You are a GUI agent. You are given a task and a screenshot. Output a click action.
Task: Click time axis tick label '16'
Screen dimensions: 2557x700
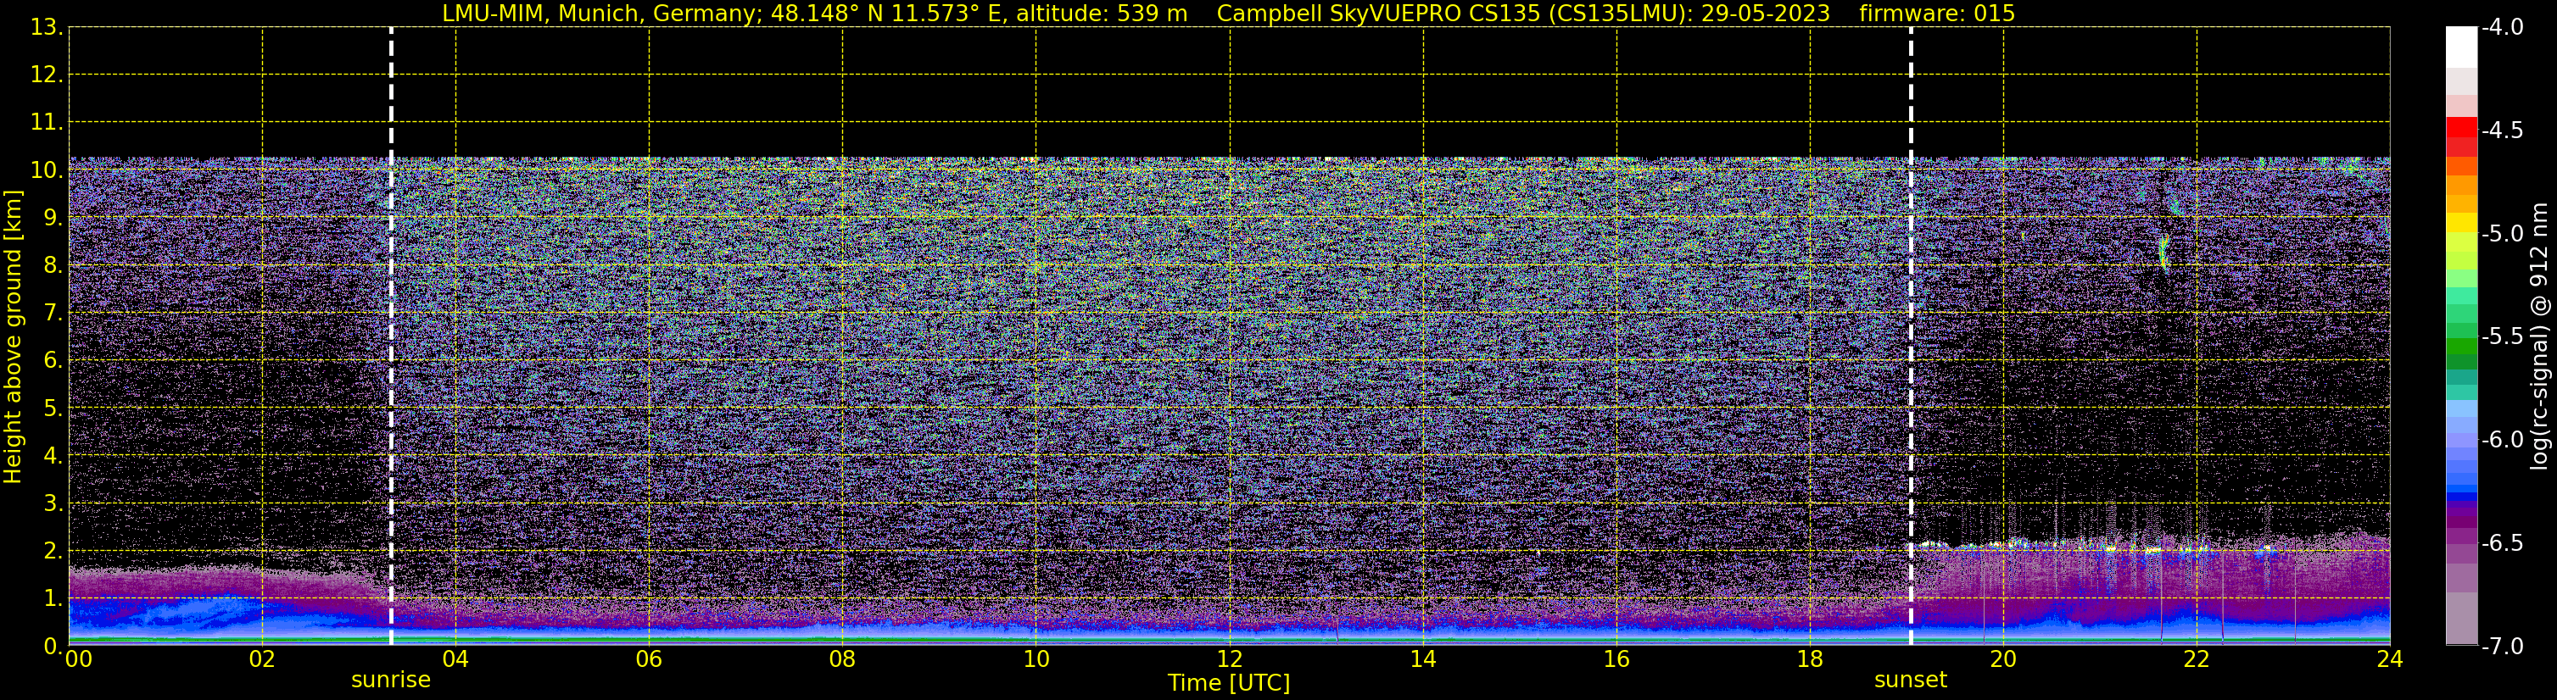tap(1617, 659)
